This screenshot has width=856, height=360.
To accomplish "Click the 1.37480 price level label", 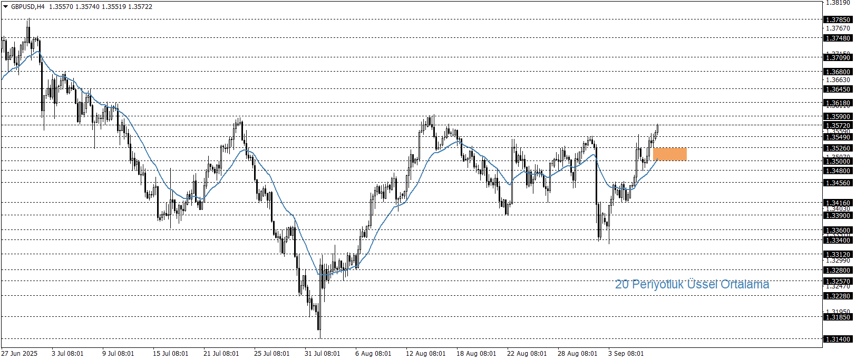I will click(838, 38).
